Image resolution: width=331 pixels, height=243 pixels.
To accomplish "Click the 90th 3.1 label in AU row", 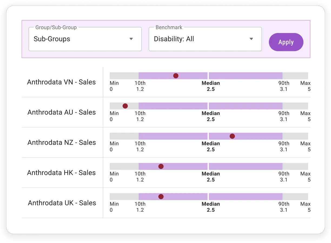I will [x=284, y=116].
